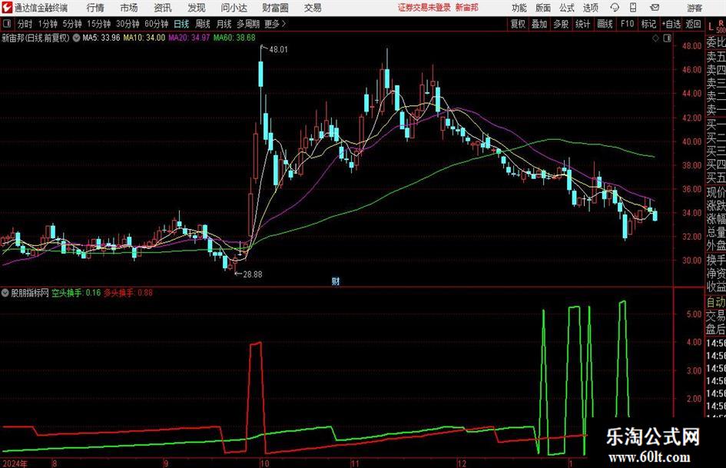Open the F10 company info button

click(x=628, y=24)
